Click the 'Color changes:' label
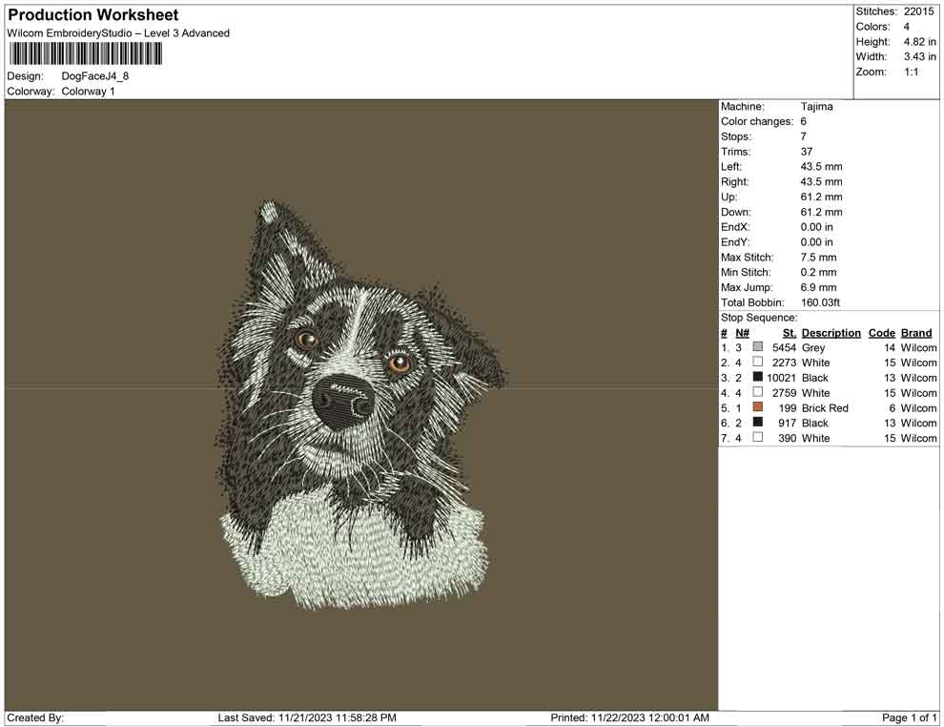 757,122
